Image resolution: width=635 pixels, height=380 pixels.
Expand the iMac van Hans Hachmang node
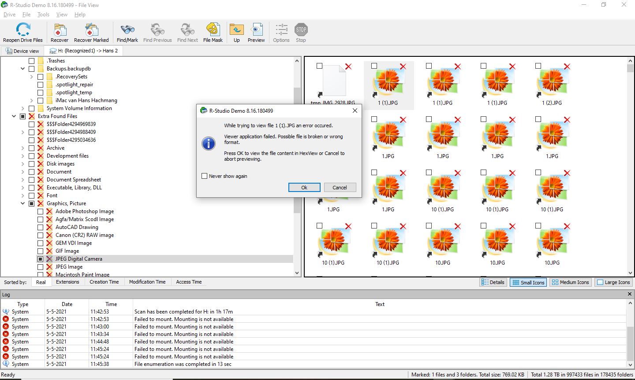coord(32,100)
